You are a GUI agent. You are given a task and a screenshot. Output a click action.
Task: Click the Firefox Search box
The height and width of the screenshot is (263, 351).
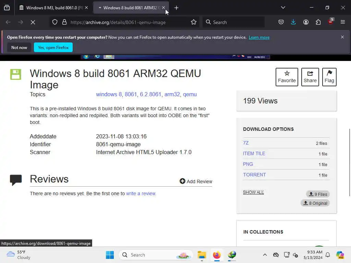pos(233,22)
